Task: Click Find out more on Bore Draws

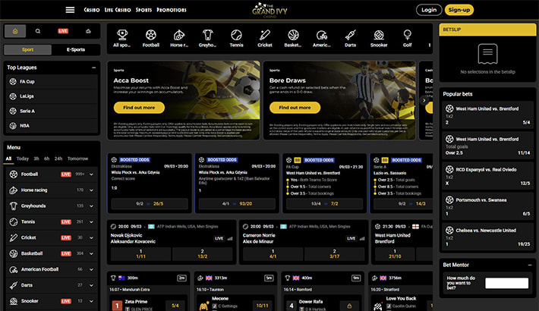Action: (x=295, y=108)
